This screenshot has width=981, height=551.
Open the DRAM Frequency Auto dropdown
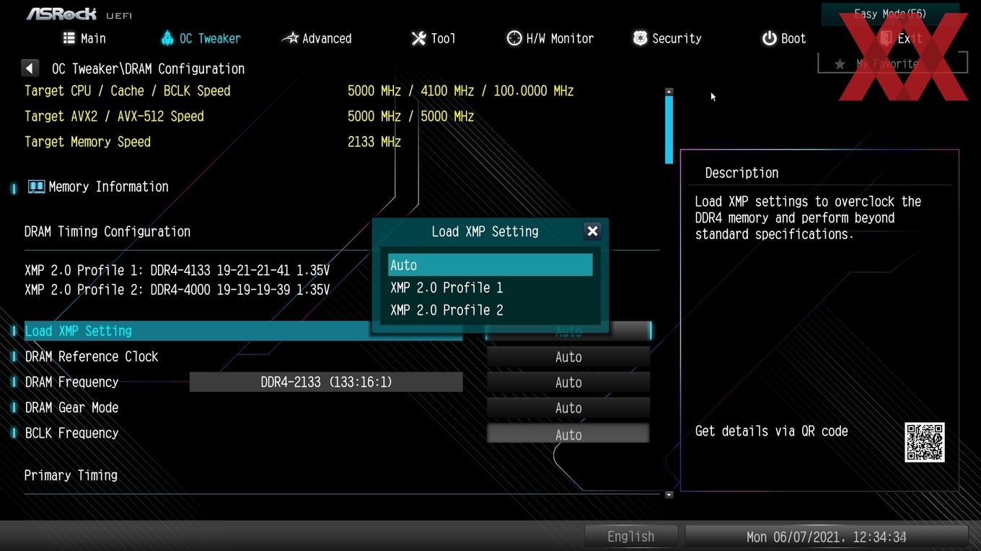(x=568, y=382)
